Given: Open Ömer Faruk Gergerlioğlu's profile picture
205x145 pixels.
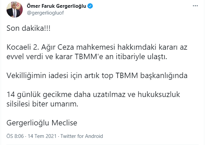Looking at the screenshot, I should coord(15,10).
